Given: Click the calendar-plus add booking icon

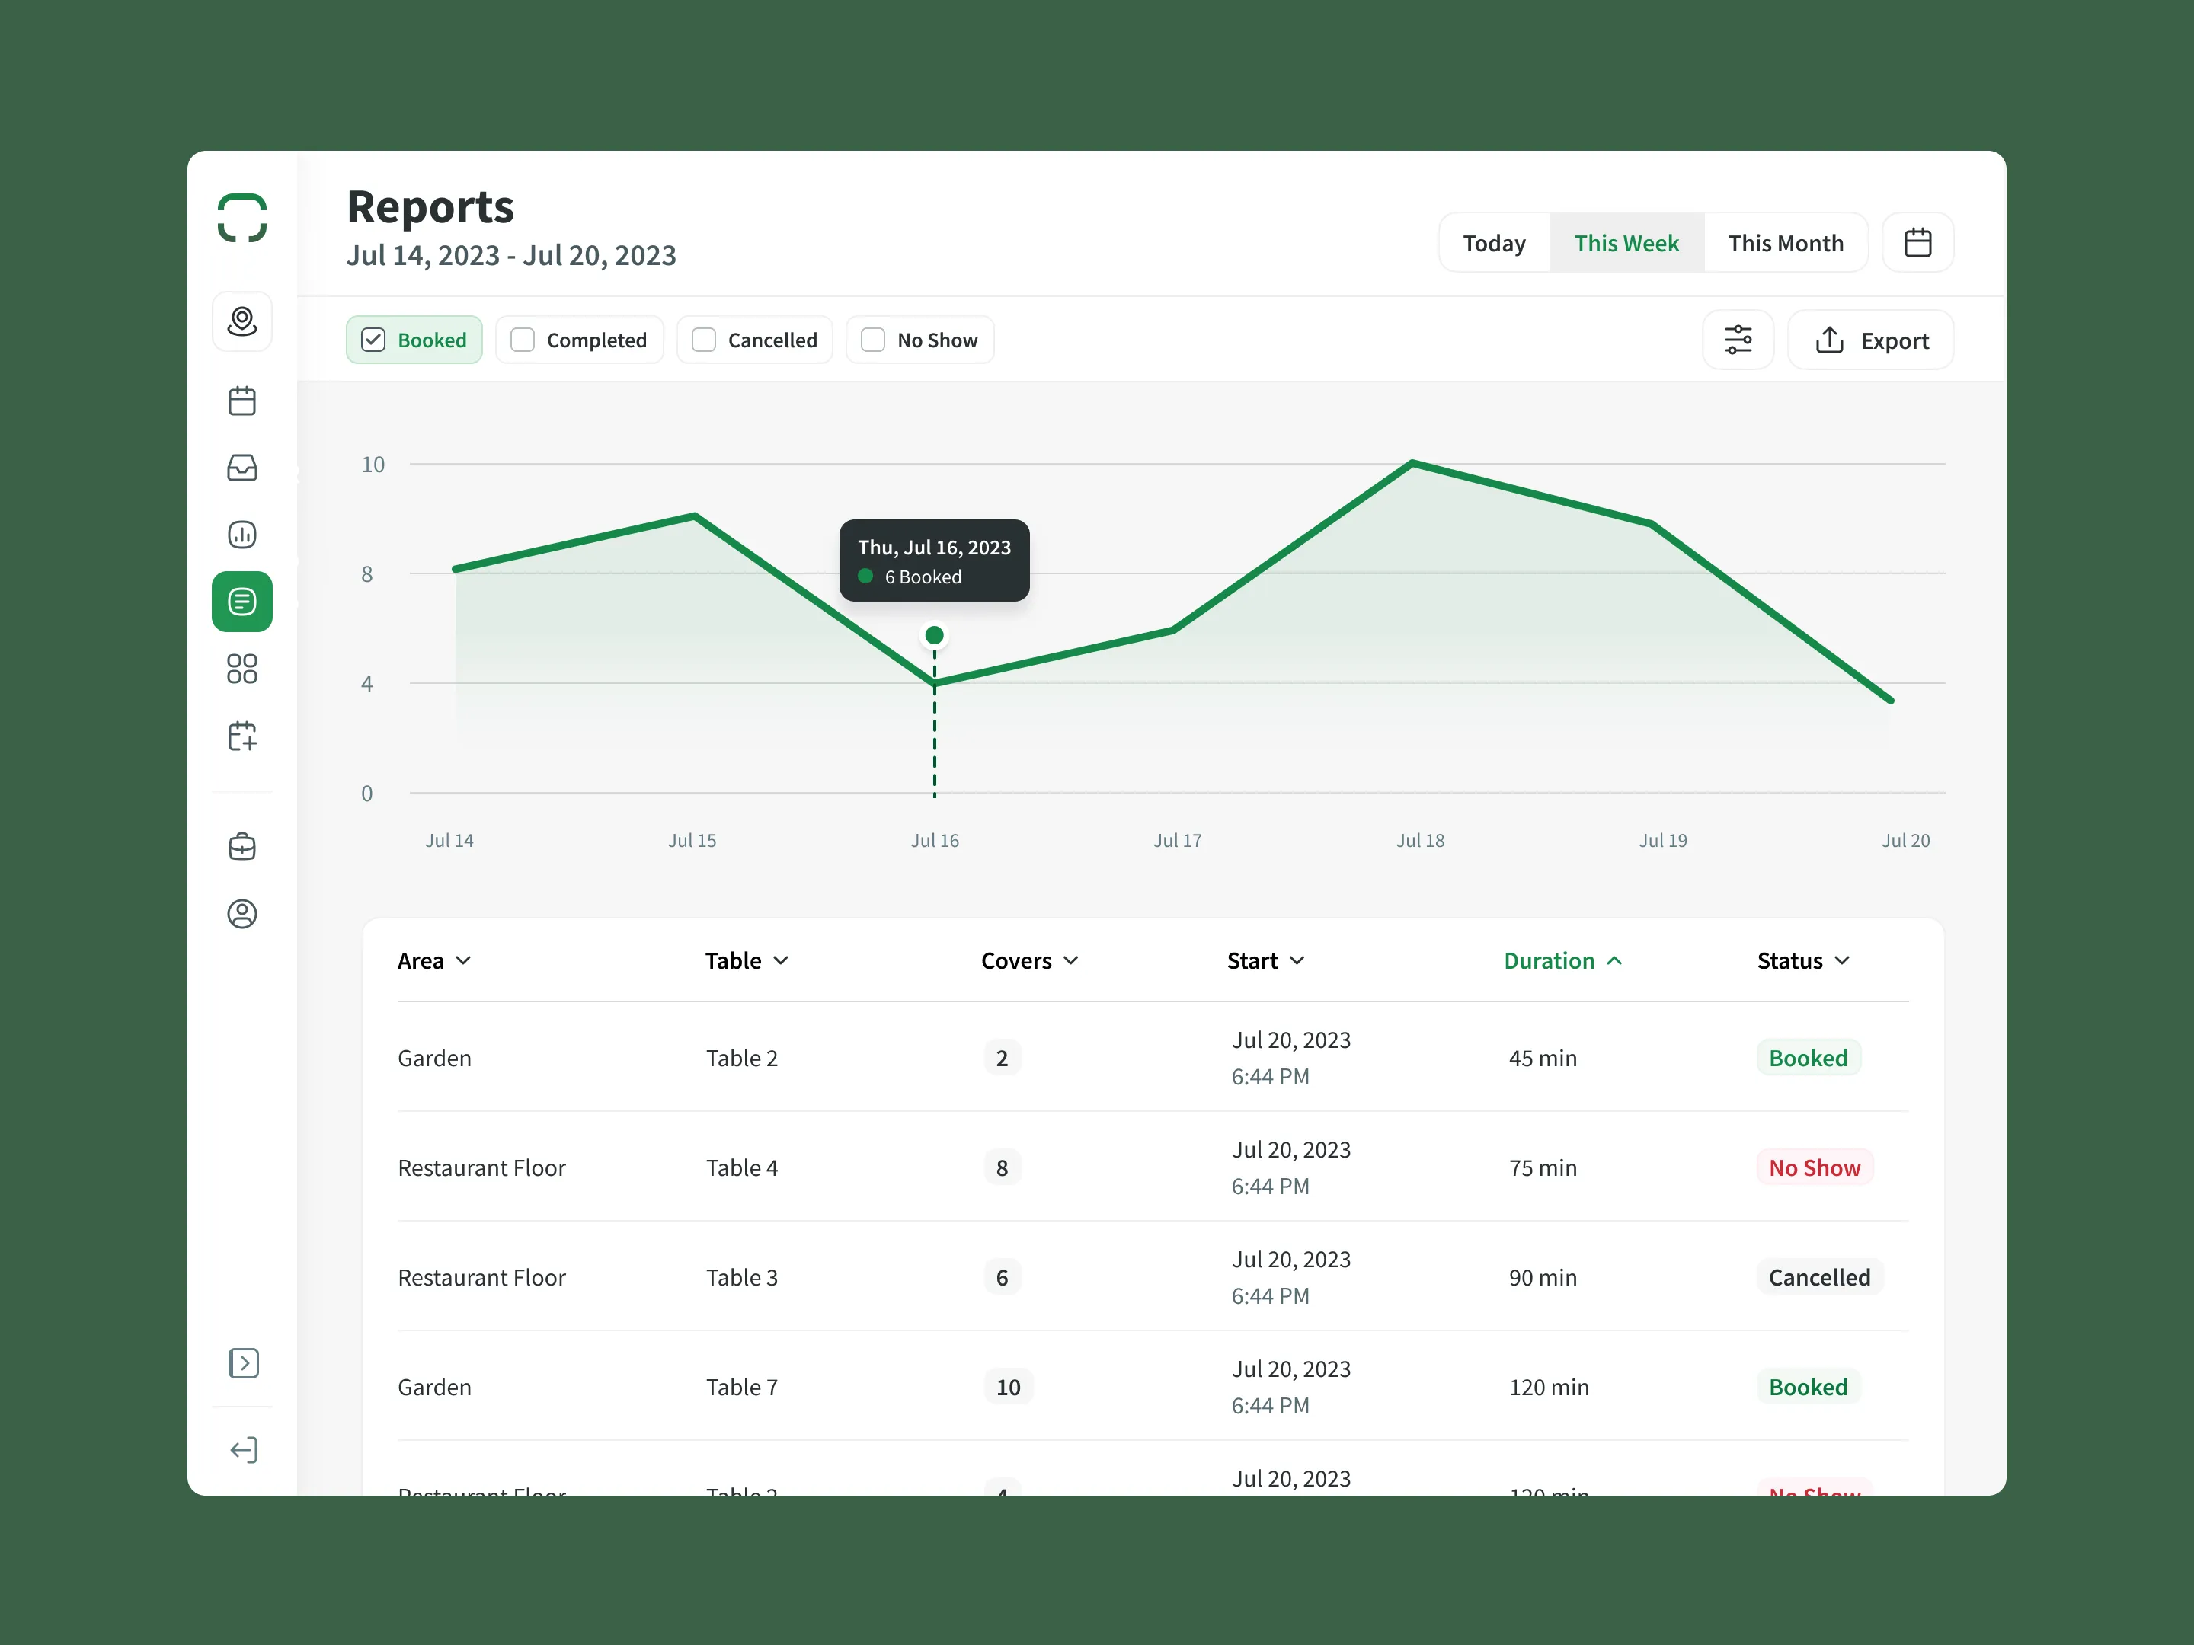Looking at the screenshot, I should point(242,736).
